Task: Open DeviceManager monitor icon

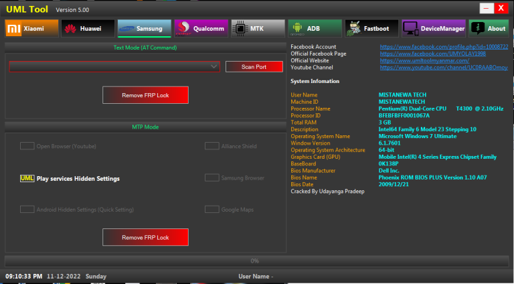Action: pyautogui.click(x=410, y=29)
